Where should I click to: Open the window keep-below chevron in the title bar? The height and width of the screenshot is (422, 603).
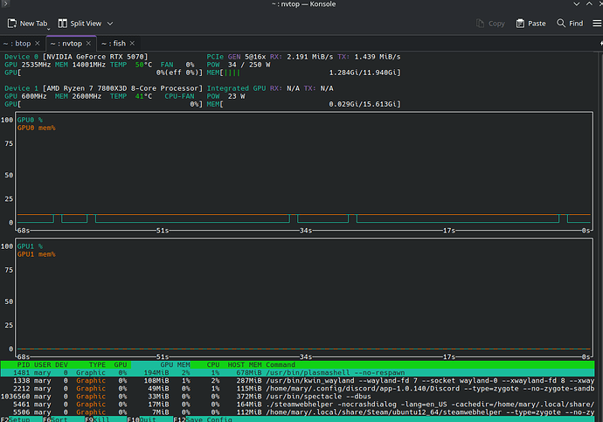(x=576, y=3)
